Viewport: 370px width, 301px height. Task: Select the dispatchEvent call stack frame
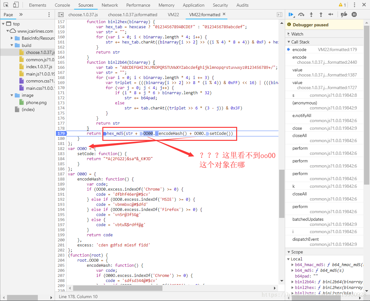325,242
